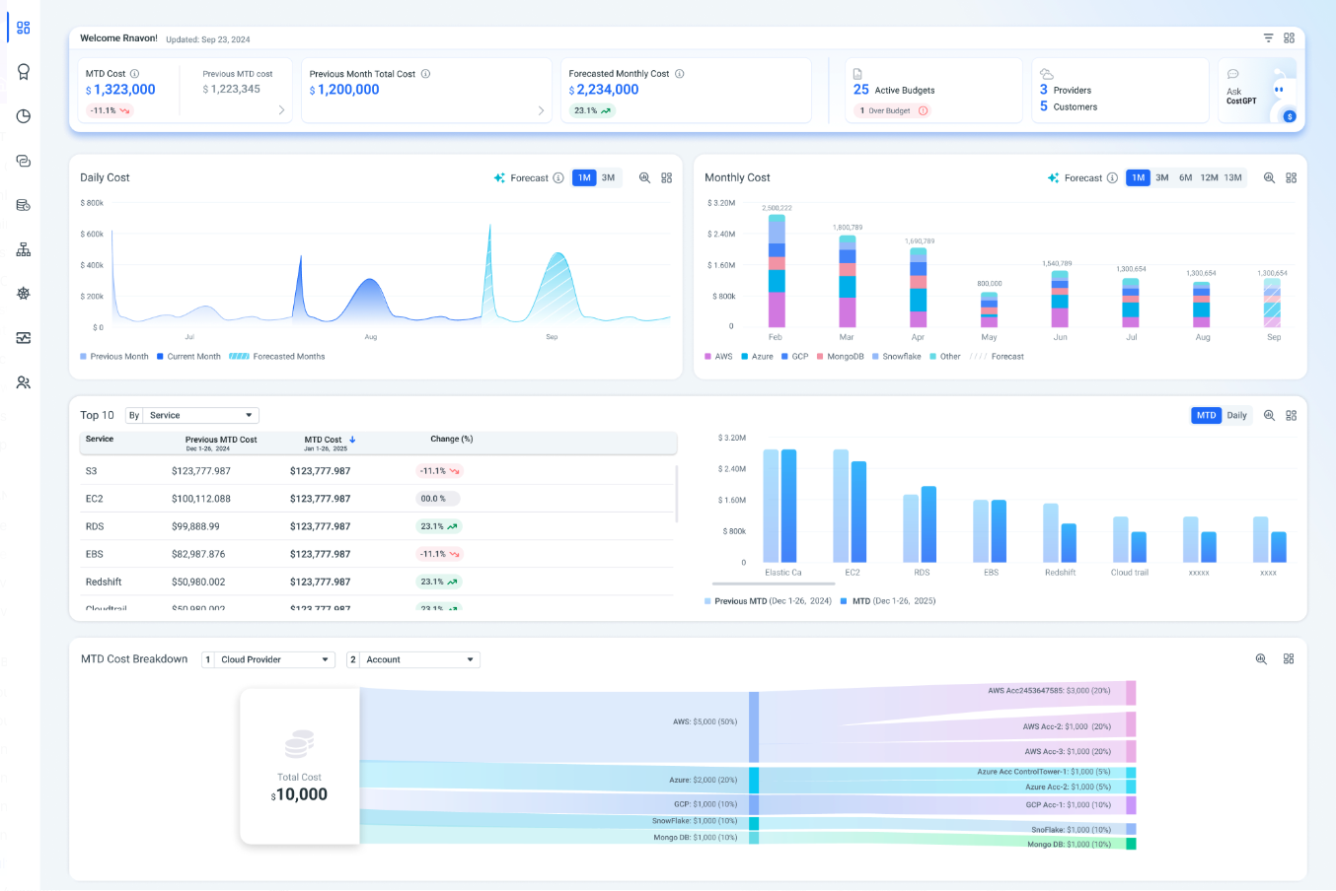The height and width of the screenshot is (891, 1336).
Task: Open the users icon in sidebar
Action: click(x=24, y=382)
